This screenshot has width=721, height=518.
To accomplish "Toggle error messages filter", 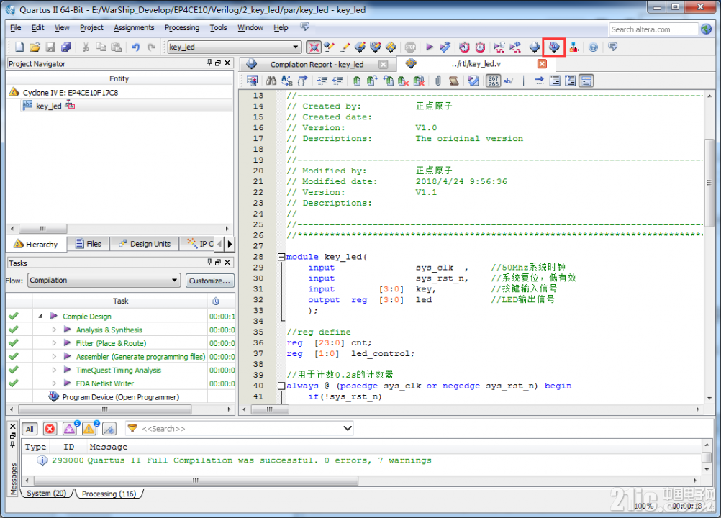I will point(50,429).
